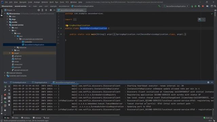
Task: Expand External Libraries node
Action: pos(5,73)
